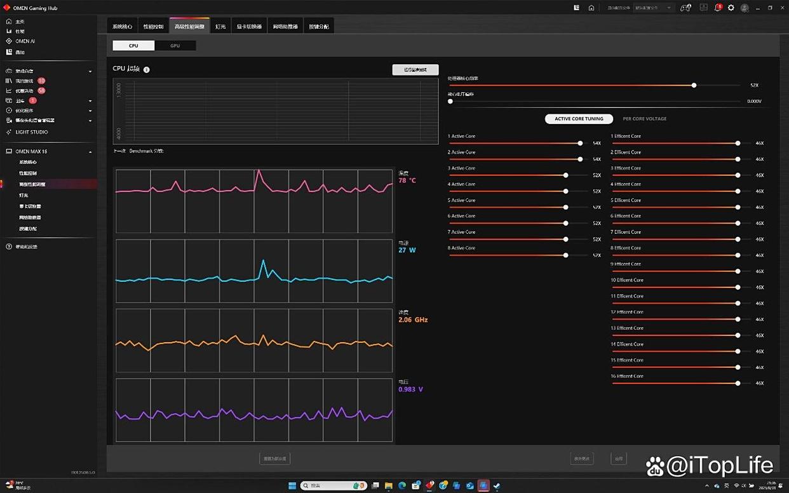The height and width of the screenshot is (493, 789).
Task: Switch to the 系统核心 tab
Action: click(x=122, y=27)
